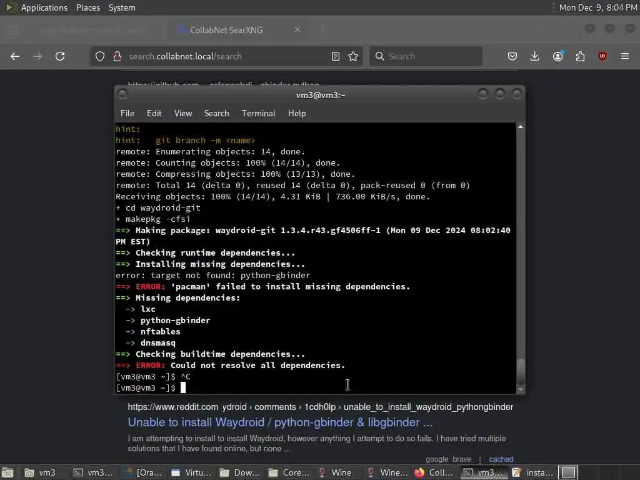Screen dimensions: 640x480
Task: Open the Reddit result 'Unable to install Waydroid'
Action: tap(280, 422)
